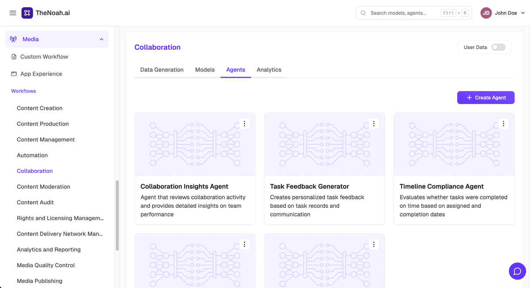
Task: Switch to the Analytics tab
Action: (269, 70)
